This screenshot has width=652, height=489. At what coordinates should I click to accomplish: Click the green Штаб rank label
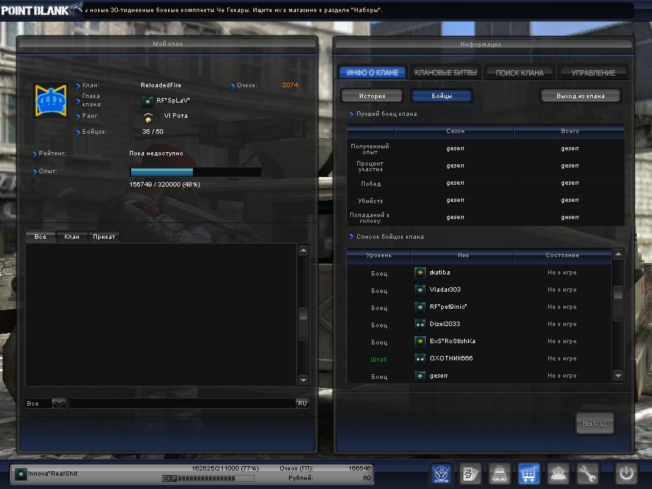click(379, 359)
